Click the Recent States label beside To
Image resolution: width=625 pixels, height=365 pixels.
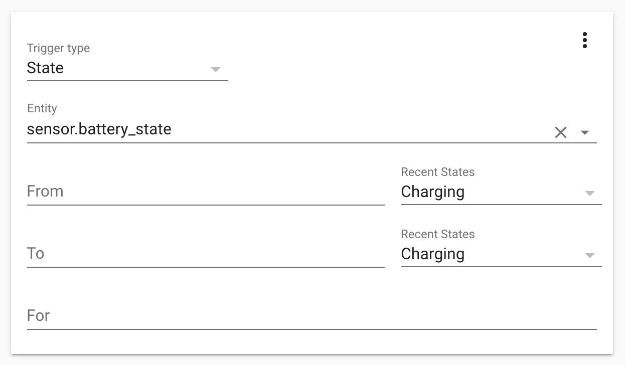[x=437, y=235]
